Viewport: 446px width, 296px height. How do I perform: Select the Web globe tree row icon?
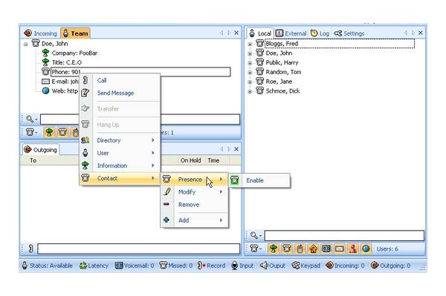(x=45, y=91)
